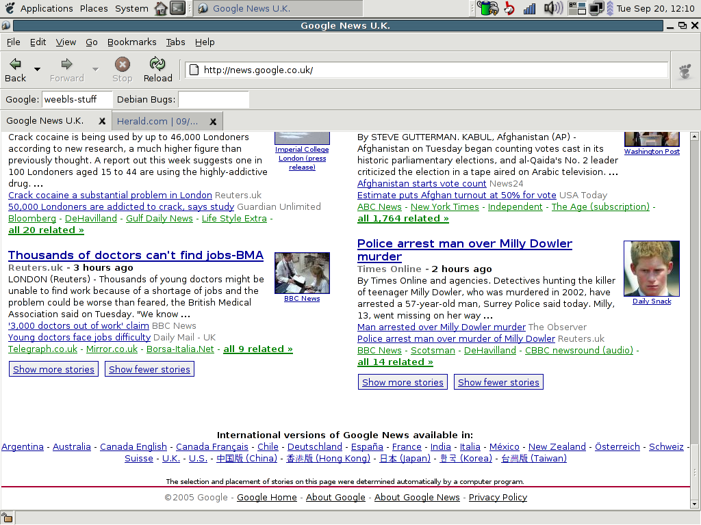Open the Washington Post photo thumbnail
The height and width of the screenshot is (525, 701).
652,139
